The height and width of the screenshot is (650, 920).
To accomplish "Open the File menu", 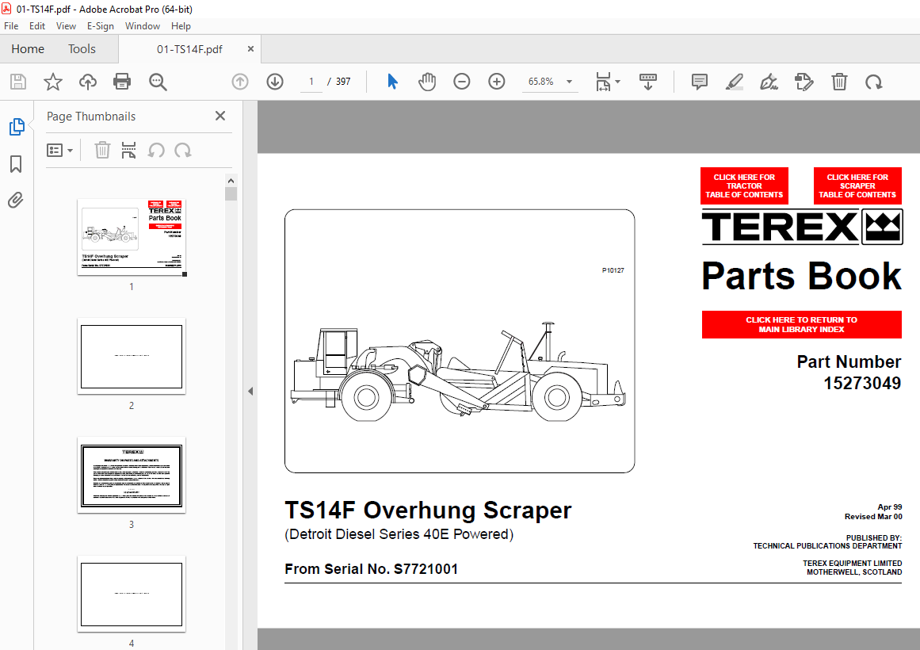I will (x=11, y=26).
